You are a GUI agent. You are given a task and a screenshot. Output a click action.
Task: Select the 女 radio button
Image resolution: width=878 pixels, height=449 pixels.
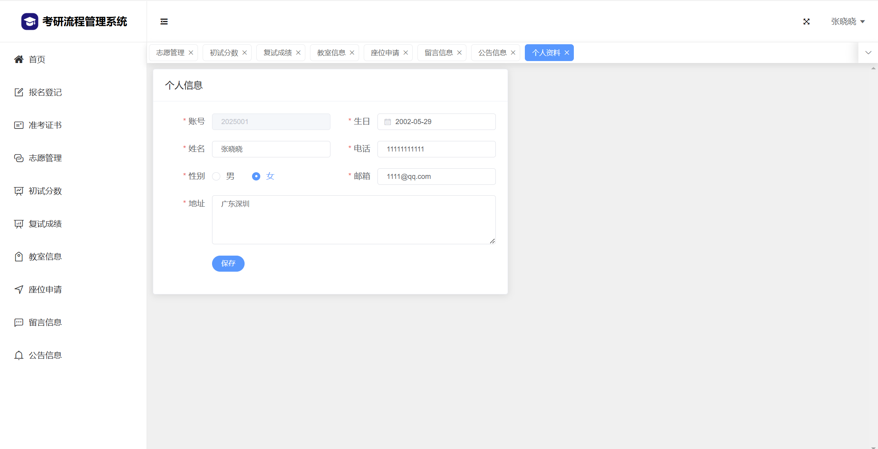coord(256,176)
